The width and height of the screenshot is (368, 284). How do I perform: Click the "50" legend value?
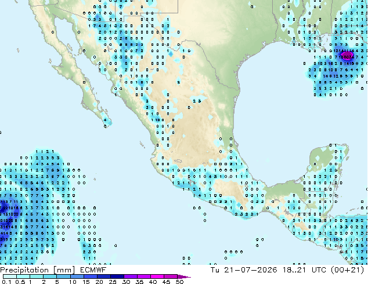click(x=179, y=282)
